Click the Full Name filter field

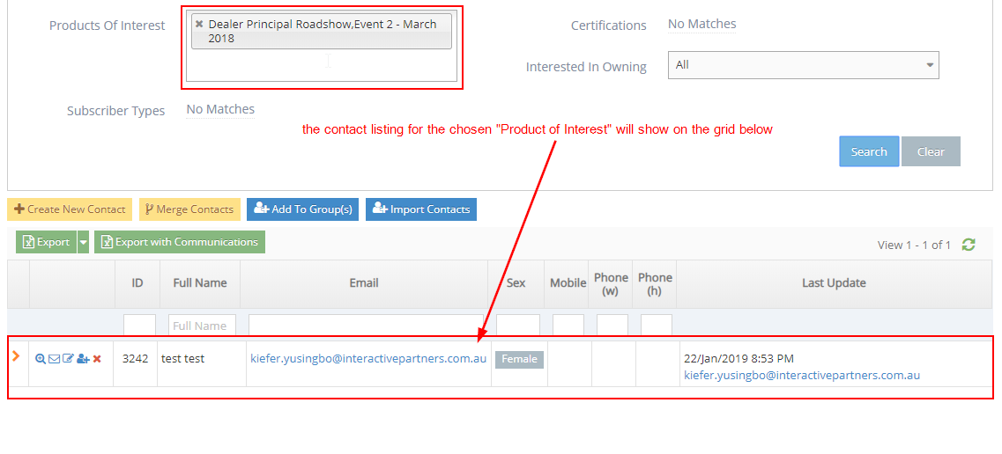click(202, 326)
